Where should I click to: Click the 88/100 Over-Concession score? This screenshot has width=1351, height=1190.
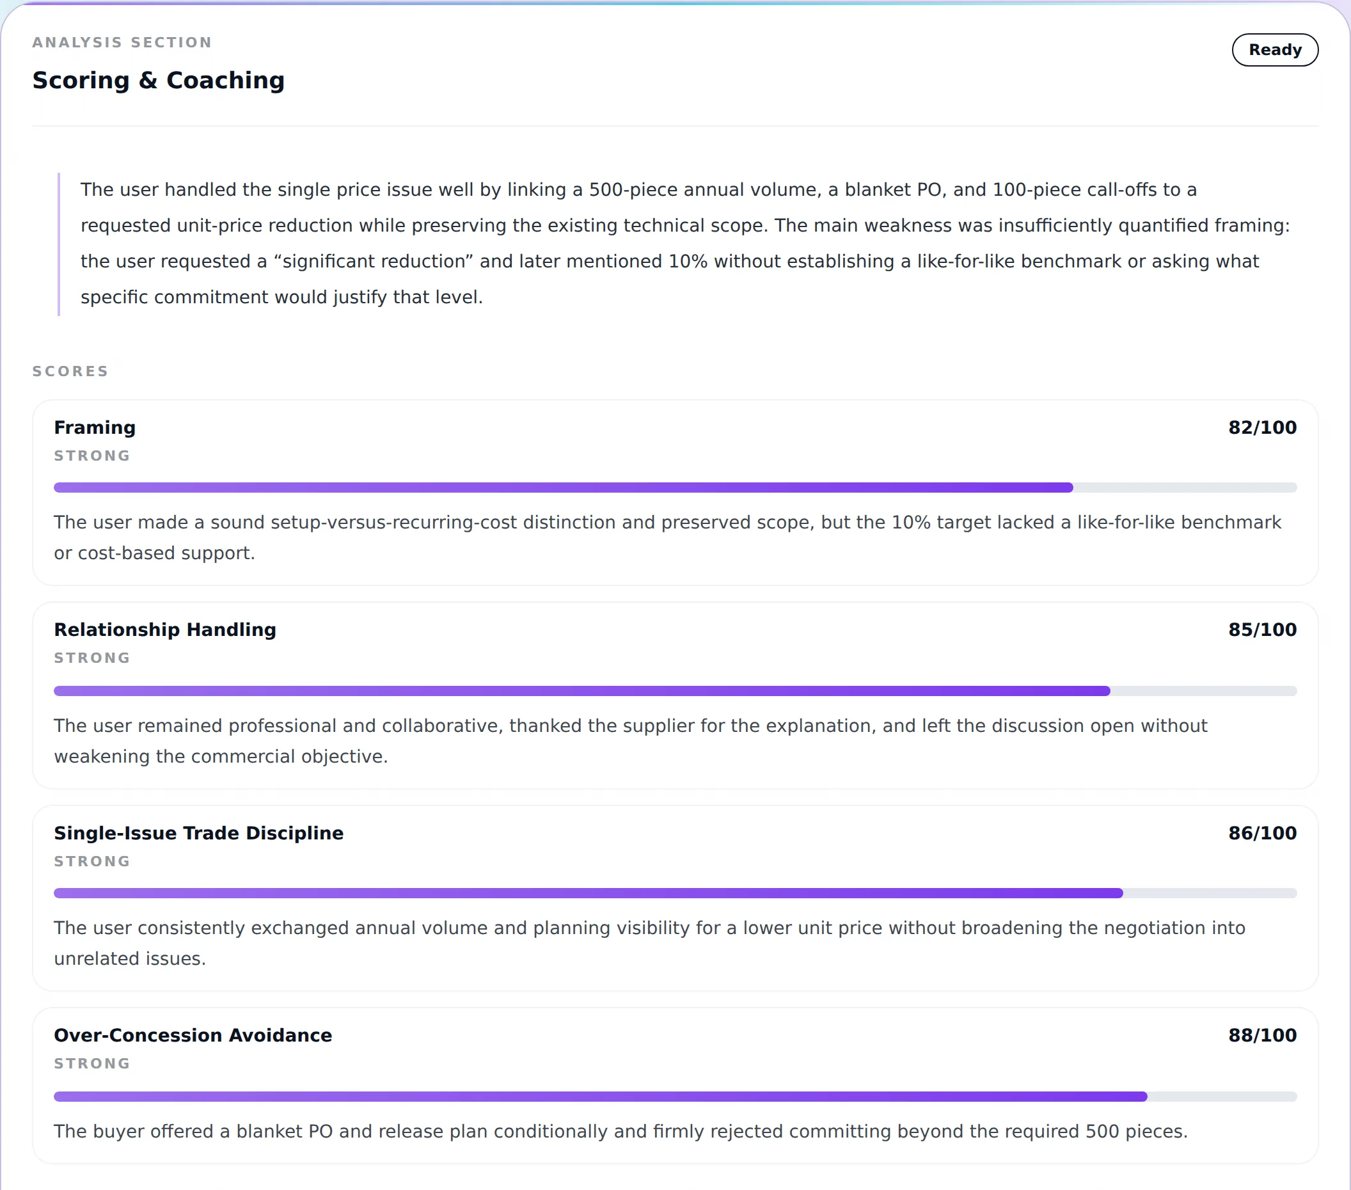(x=1262, y=1035)
